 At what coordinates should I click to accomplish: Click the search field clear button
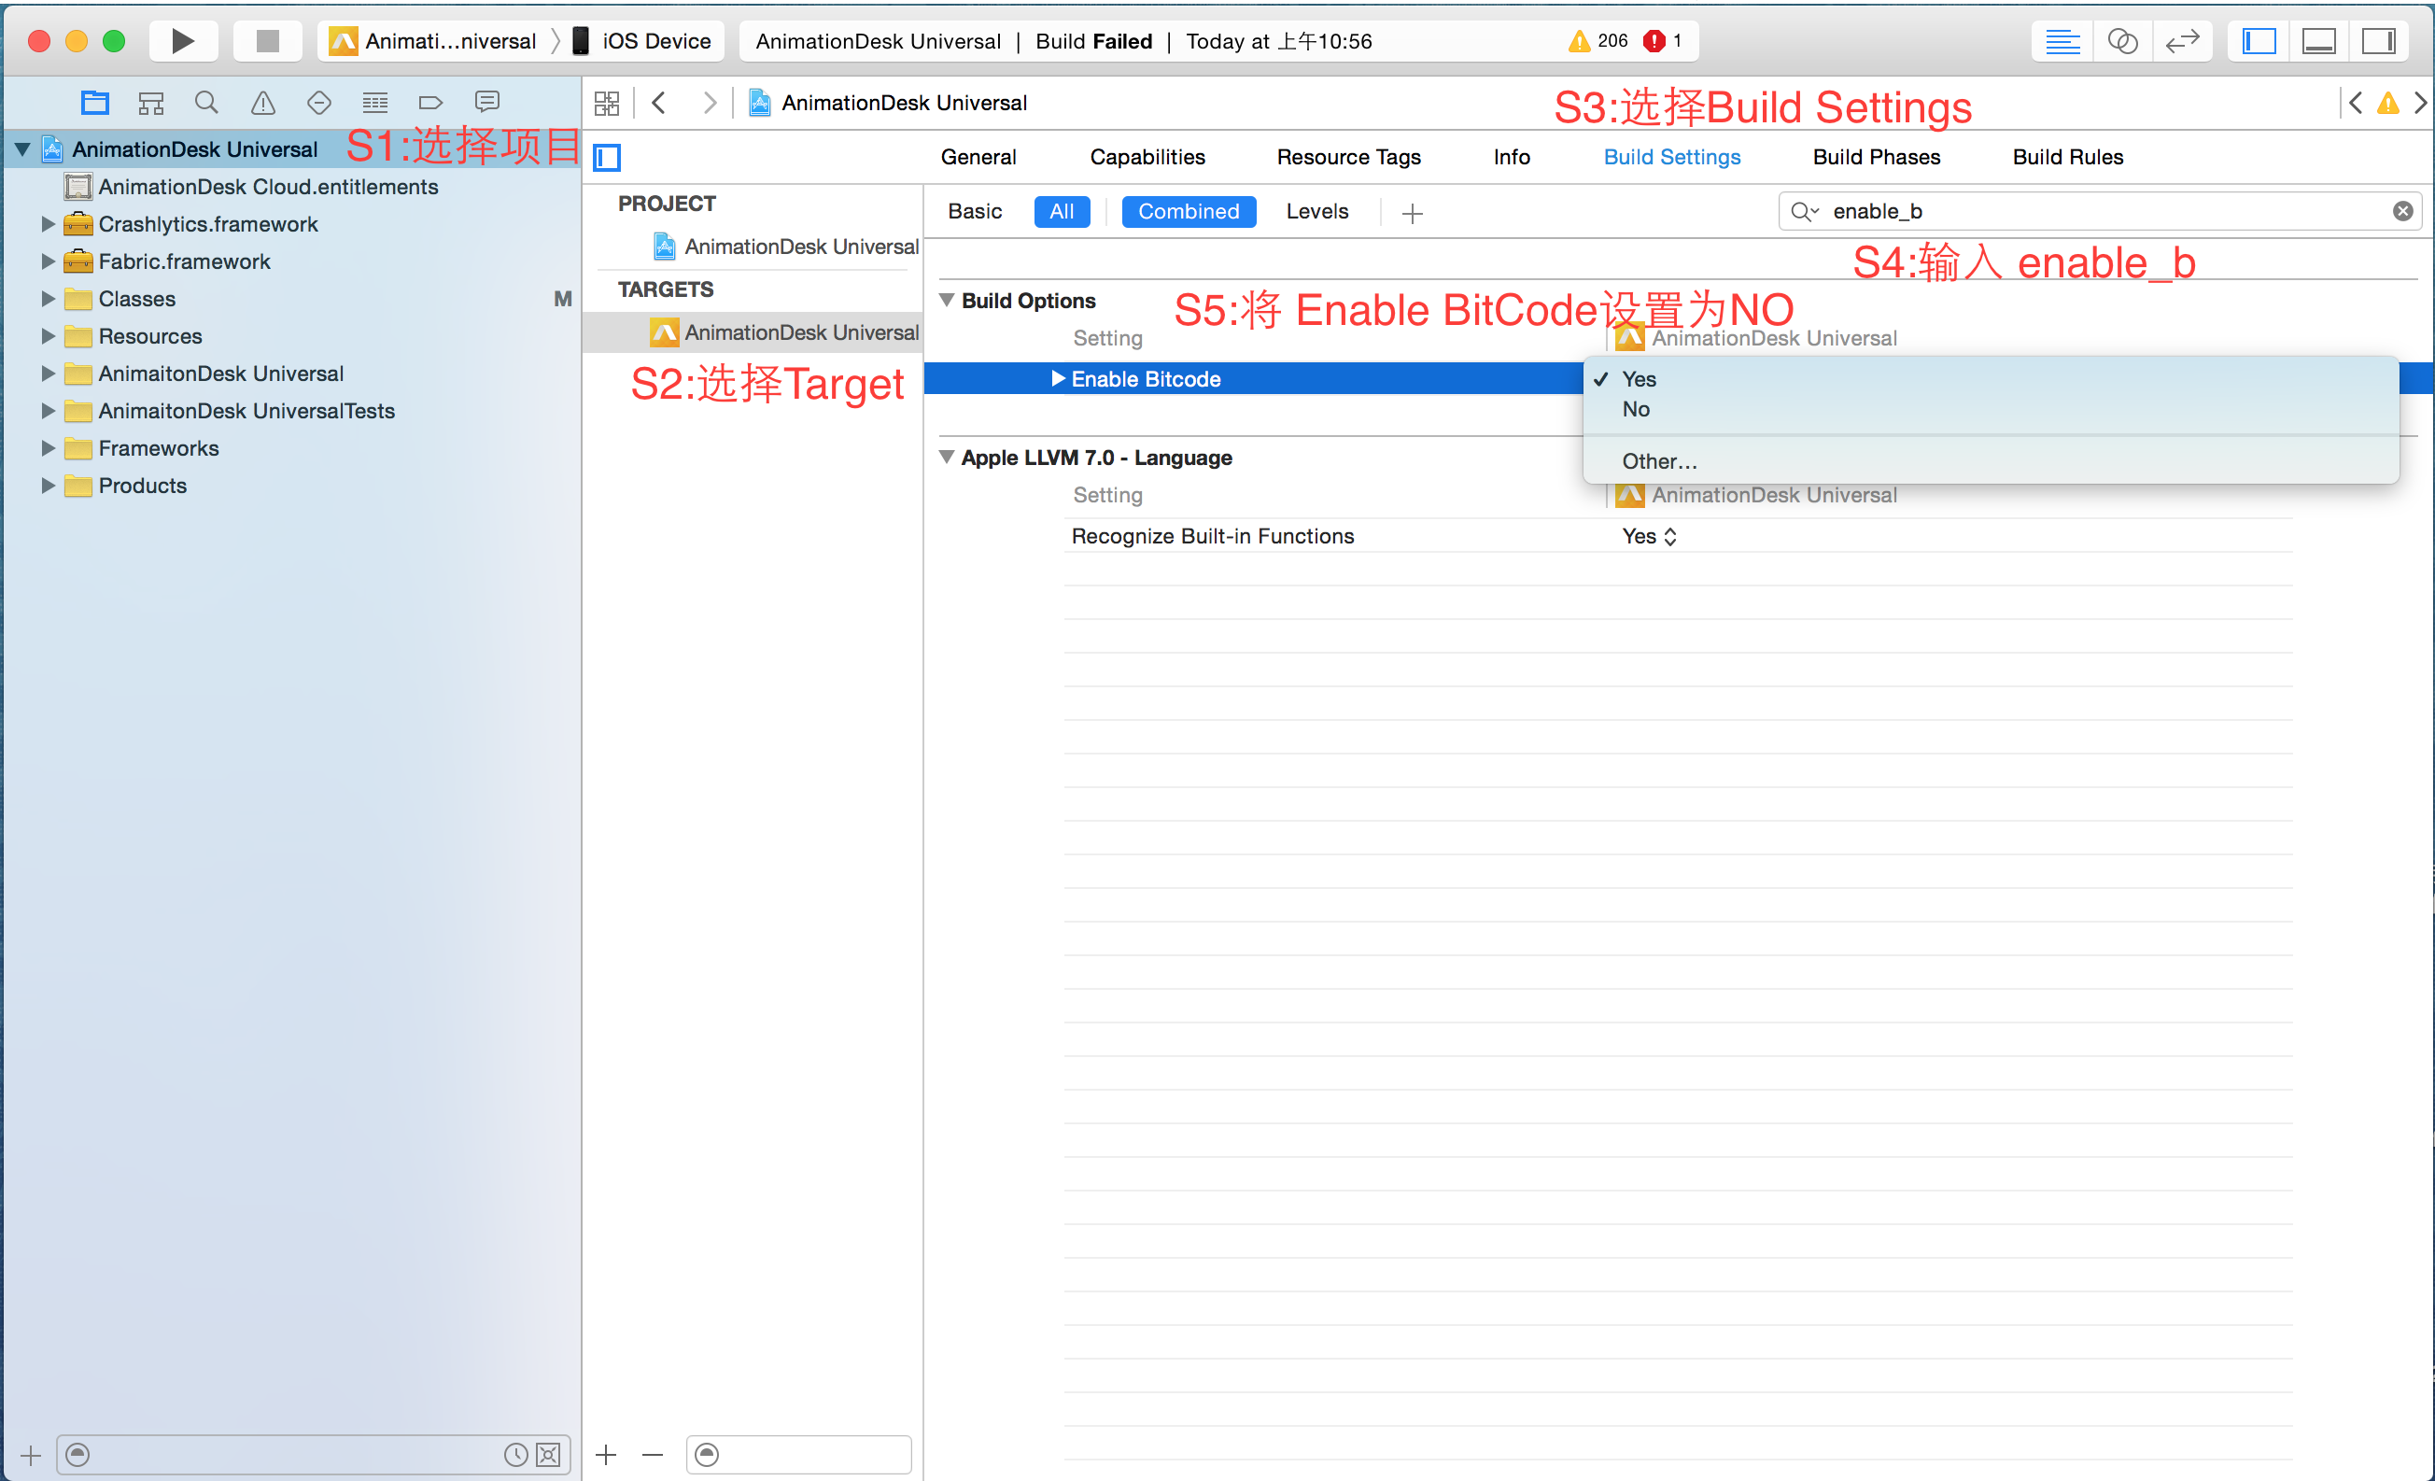click(2403, 211)
